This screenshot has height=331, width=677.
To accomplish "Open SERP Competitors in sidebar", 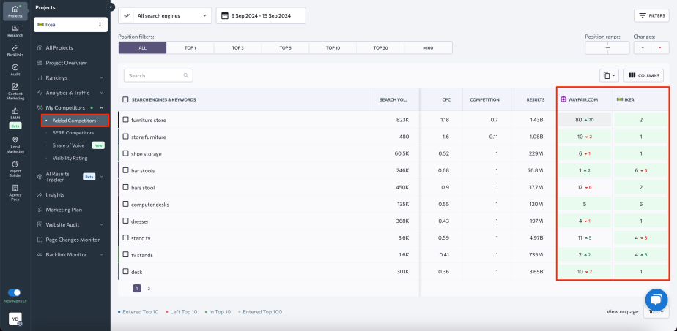I will point(73,133).
